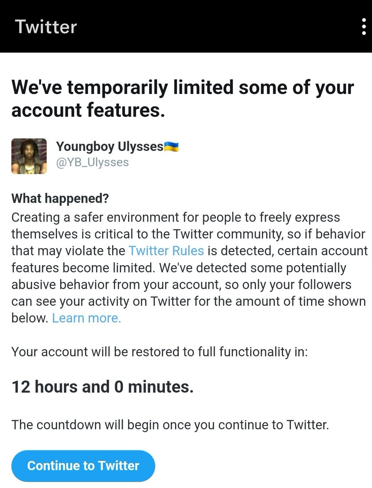Screen dimensions: 372x488
Task: Click the Youngboy Ulysses profile avatar
Action: click(29, 156)
